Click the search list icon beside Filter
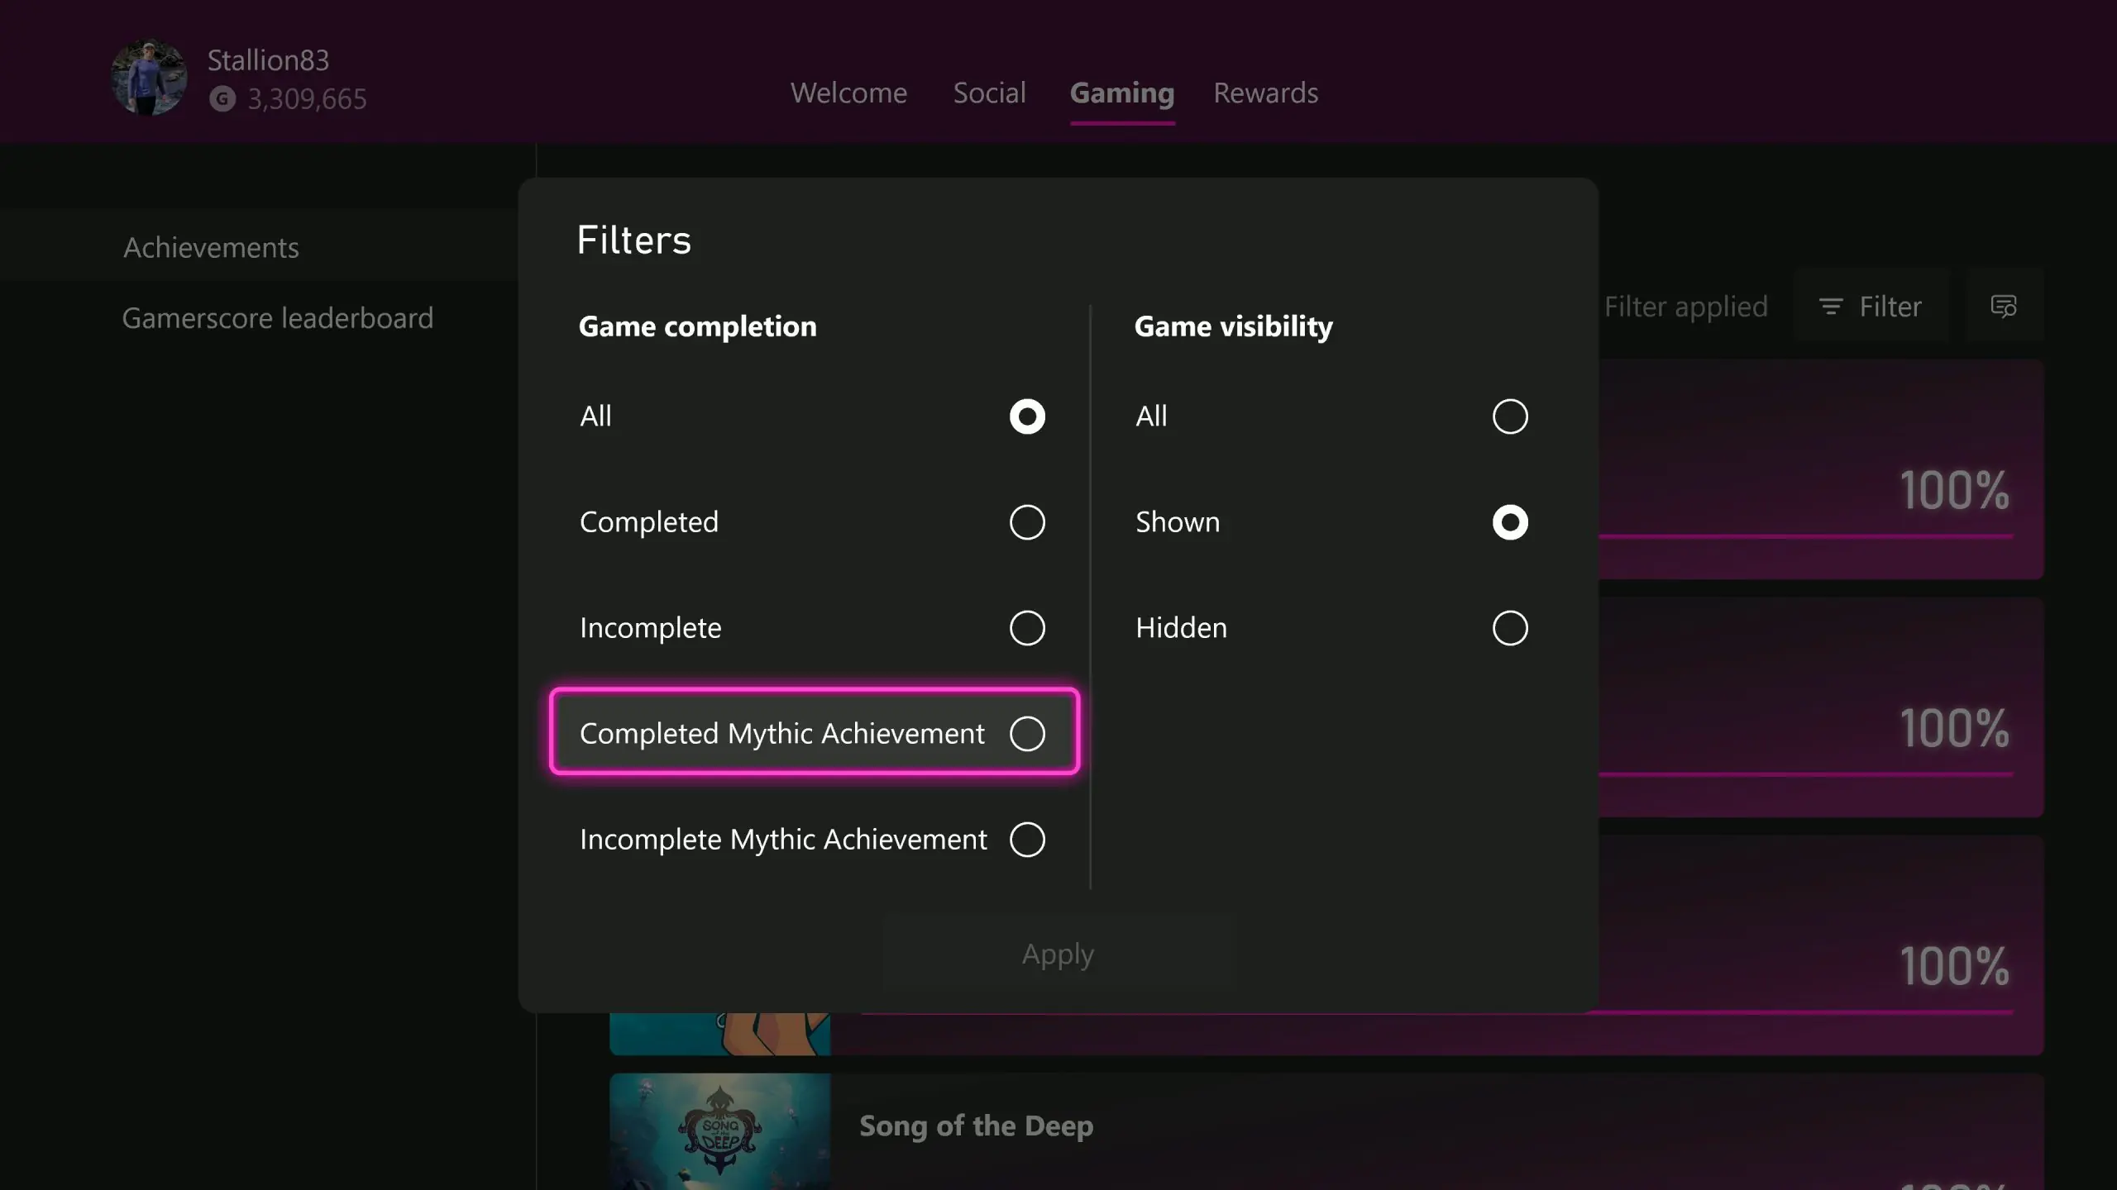 coord(2004,307)
